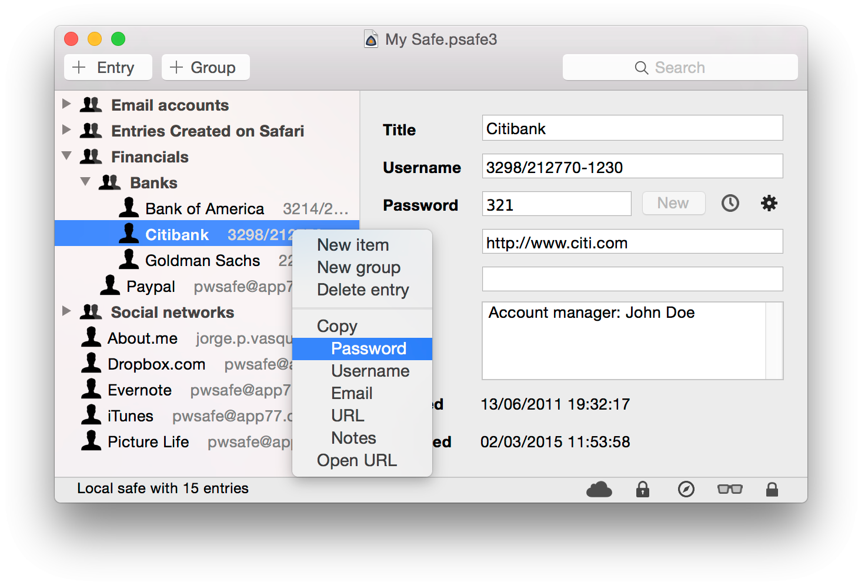The width and height of the screenshot is (858, 585).
Task: Click the Search field
Action: 680,67
